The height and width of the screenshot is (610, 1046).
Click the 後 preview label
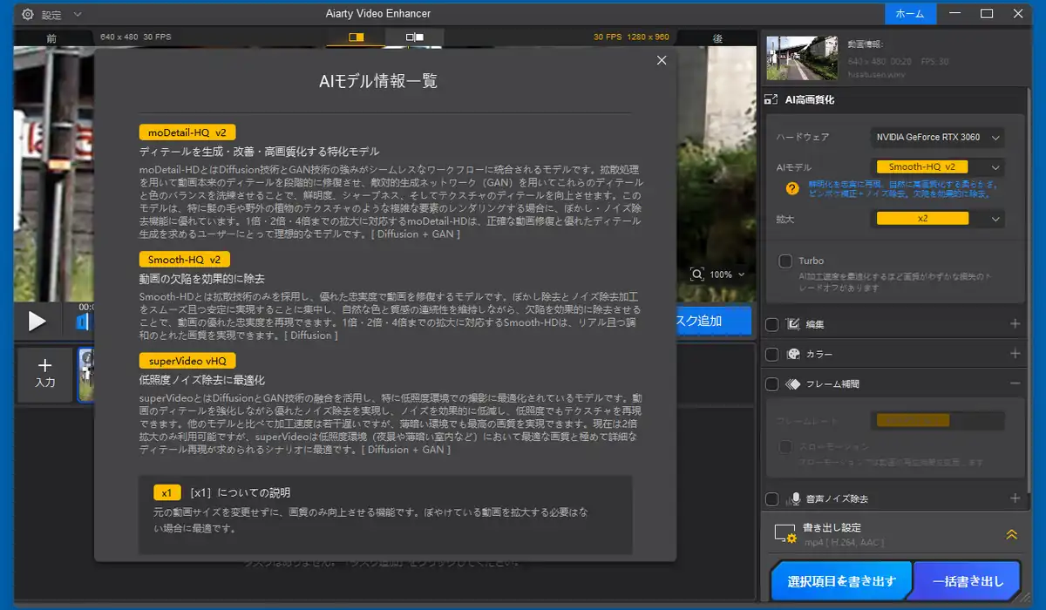click(717, 38)
